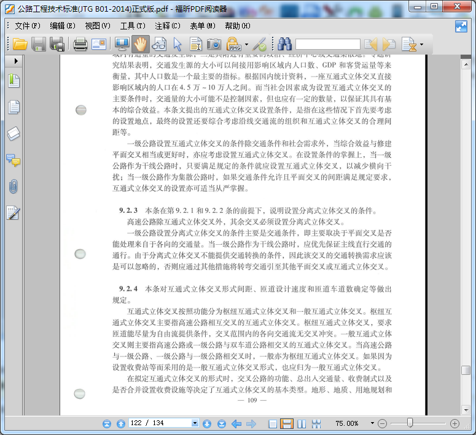Click the find previous arrow
The width and height of the screenshot is (476, 435).
pyautogui.click(x=370, y=44)
